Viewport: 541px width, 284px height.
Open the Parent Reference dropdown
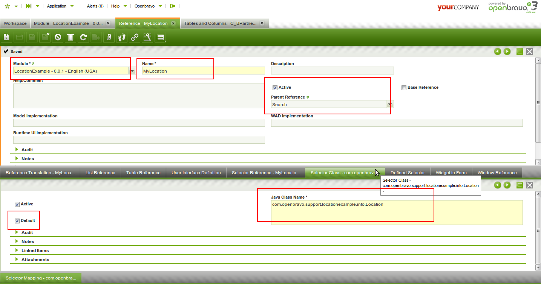coord(390,105)
